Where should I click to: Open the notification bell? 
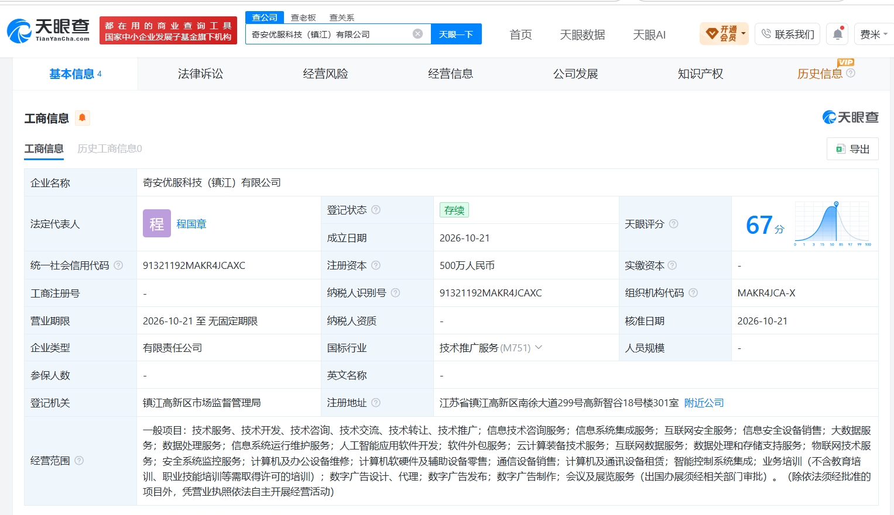(838, 34)
